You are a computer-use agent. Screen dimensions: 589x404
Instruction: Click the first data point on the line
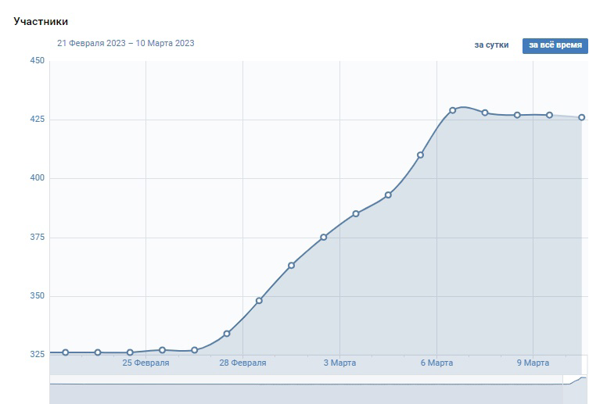(x=66, y=352)
